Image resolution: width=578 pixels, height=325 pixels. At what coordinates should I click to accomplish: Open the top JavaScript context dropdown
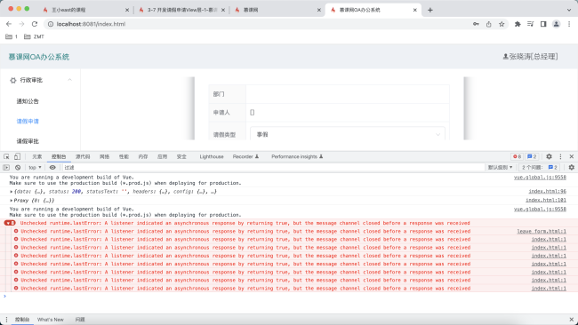35,168
